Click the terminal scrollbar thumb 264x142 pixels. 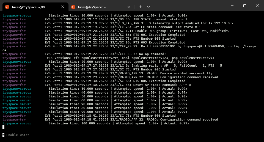tap(262, 133)
